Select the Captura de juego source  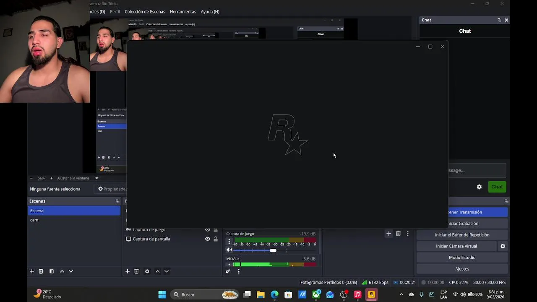coord(149,230)
